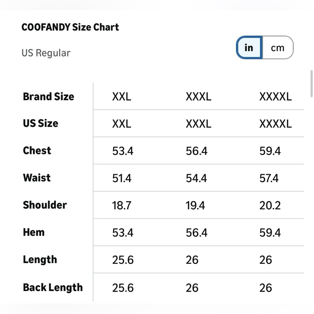This screenshot has width=314, height=314.
Task: Select the XXL Brand Size column header
Action: (x=122, y=97)
